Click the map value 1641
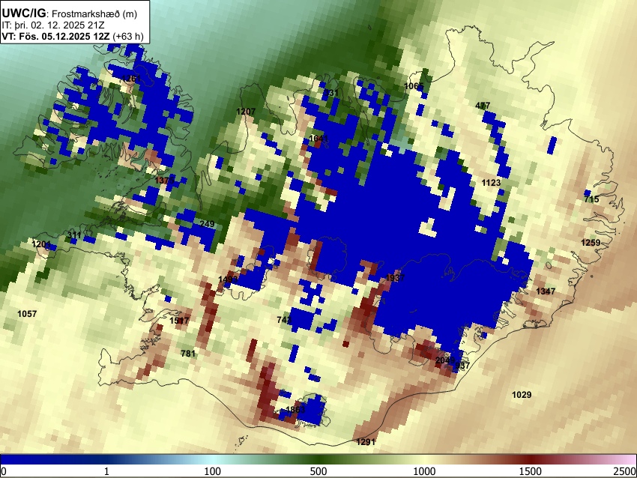Viewport: 637px width, 478px height. [318, 139]
